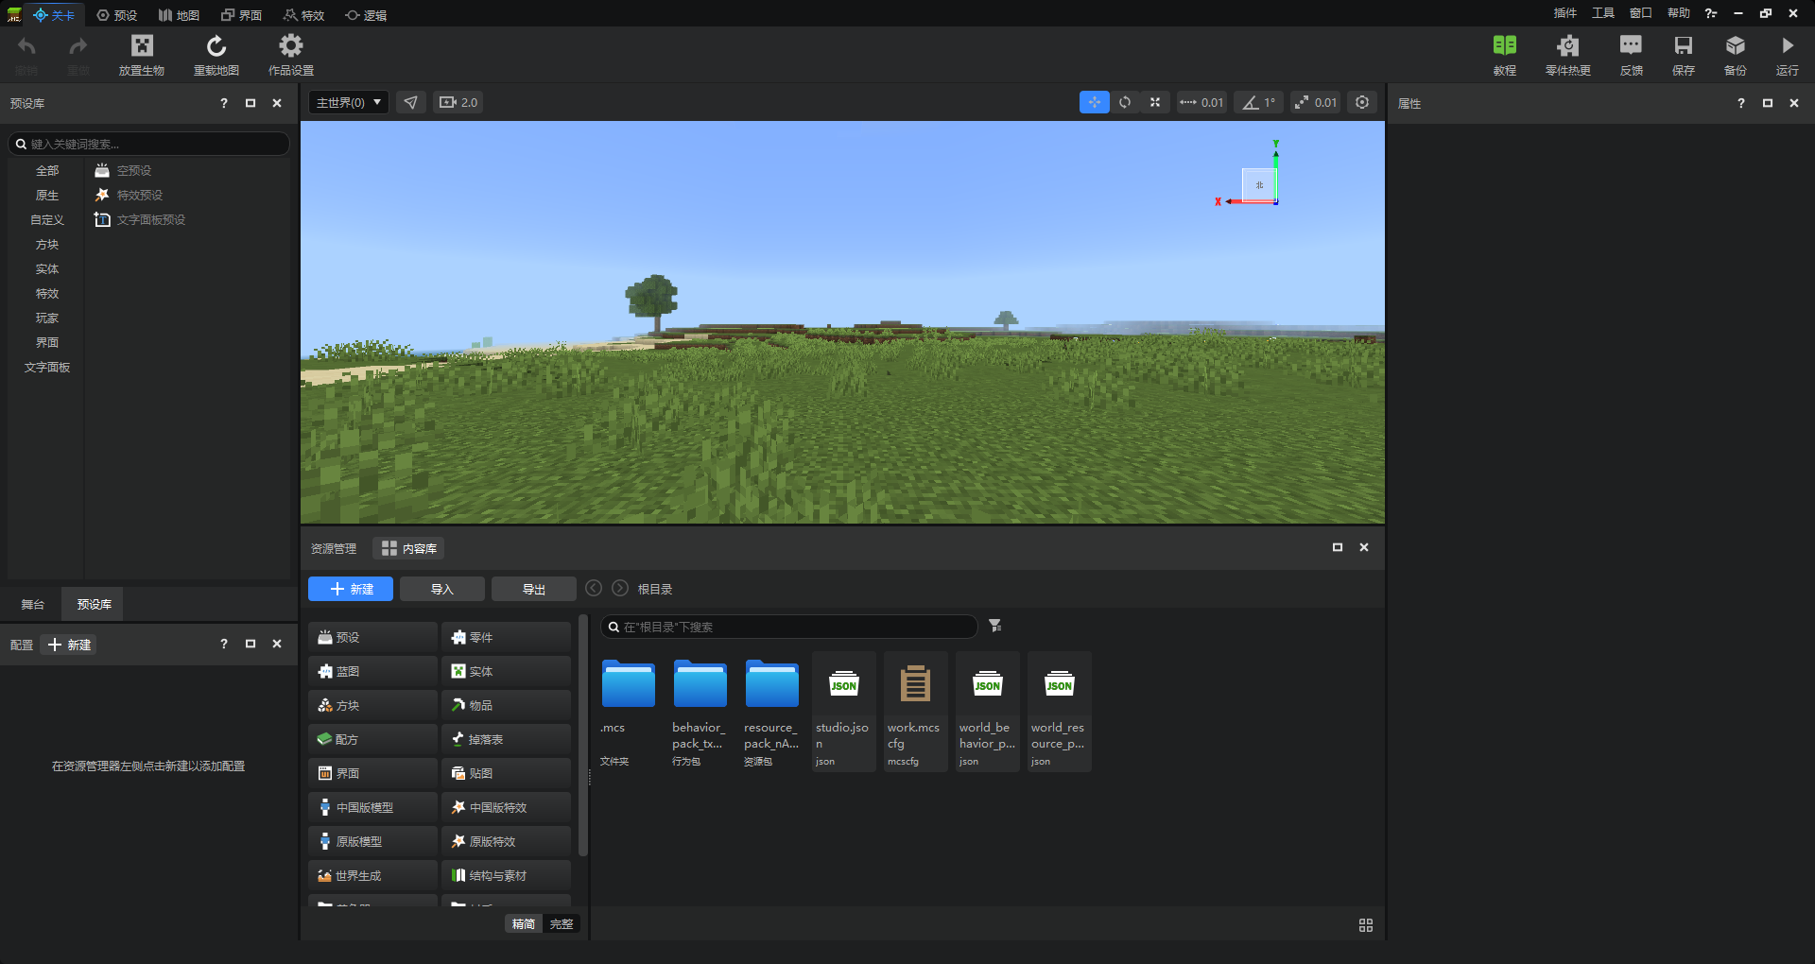Image resolution: width=1815 pixels, height=964 pixels.
Task: Open the .mcs folder
Action: (x=629, y=712)
